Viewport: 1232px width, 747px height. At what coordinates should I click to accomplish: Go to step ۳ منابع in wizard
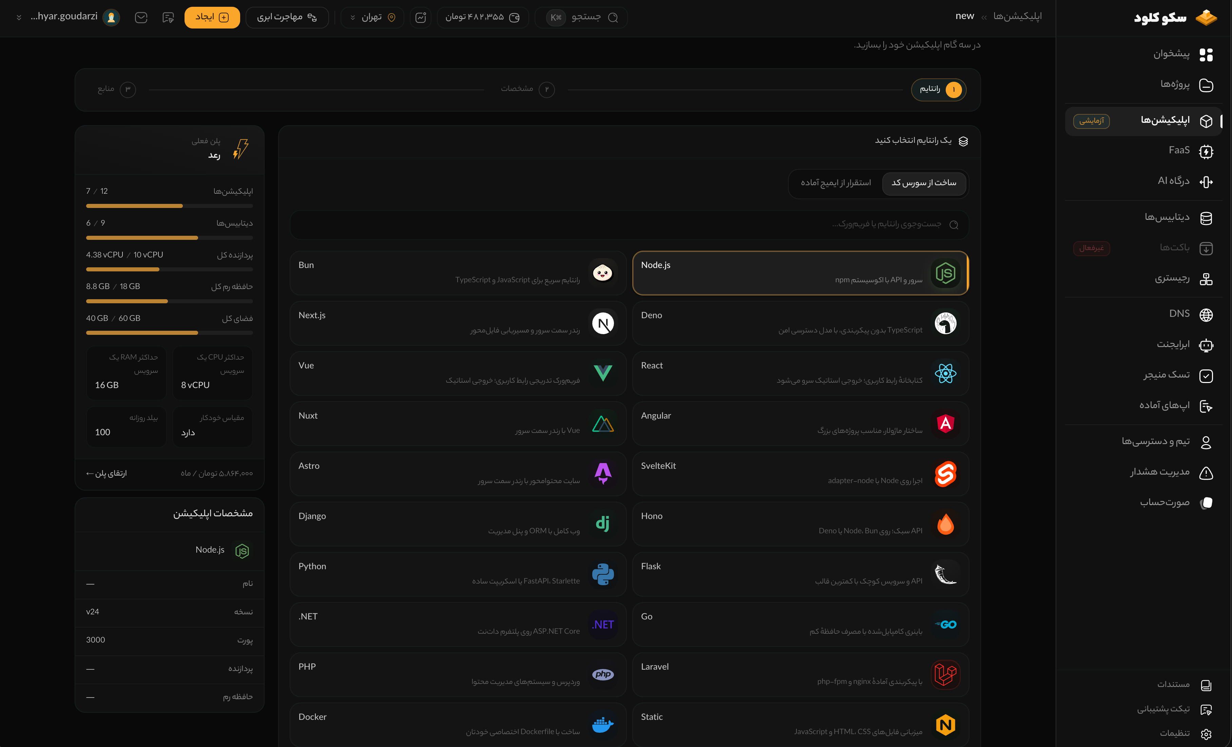116,89
